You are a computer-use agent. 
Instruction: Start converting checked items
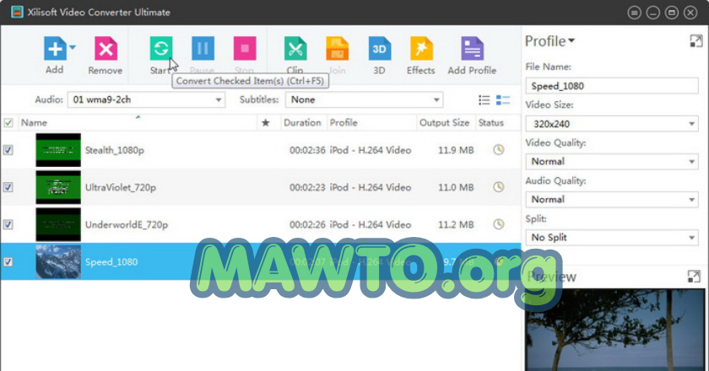coord(161,48)
